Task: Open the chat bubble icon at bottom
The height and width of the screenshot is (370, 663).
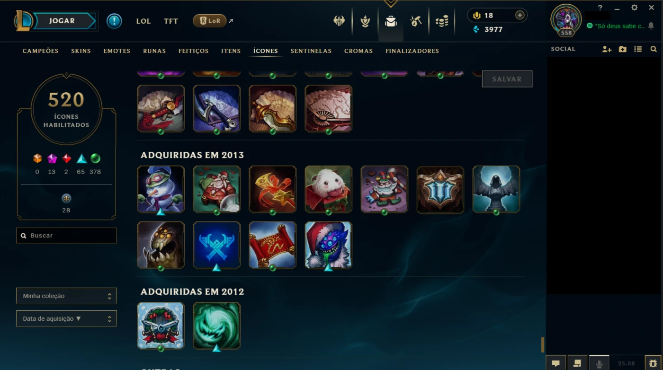Action: coord(556,363)
